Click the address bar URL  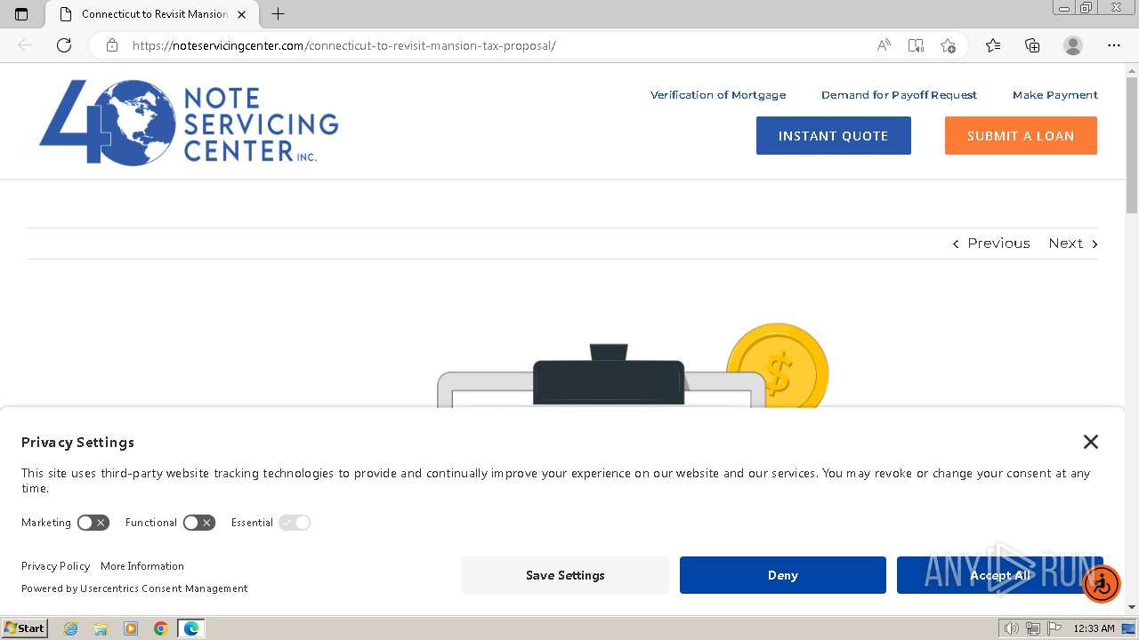344,45
